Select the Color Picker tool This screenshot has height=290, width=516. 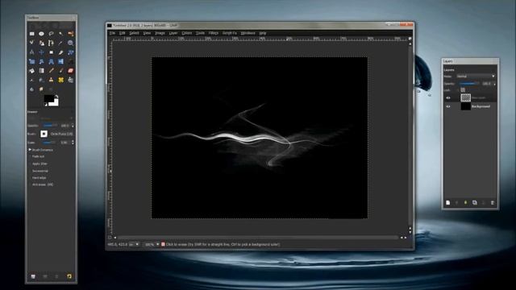(x=60, y=43)
